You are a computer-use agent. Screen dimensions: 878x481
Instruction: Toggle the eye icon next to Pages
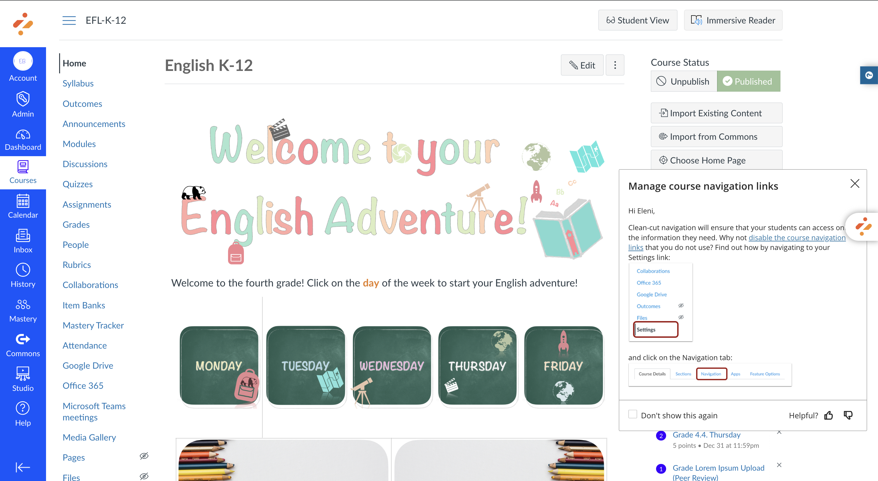(x=144, y=456)
